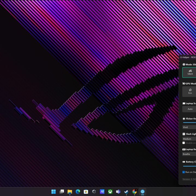
Task: Launch the Xbox app from the taskbar
Action: click(110, 191)
